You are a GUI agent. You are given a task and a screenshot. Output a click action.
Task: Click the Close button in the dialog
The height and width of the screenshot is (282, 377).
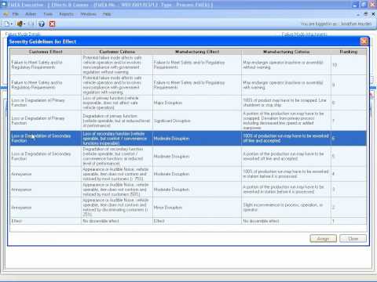(x=353, y=239)
